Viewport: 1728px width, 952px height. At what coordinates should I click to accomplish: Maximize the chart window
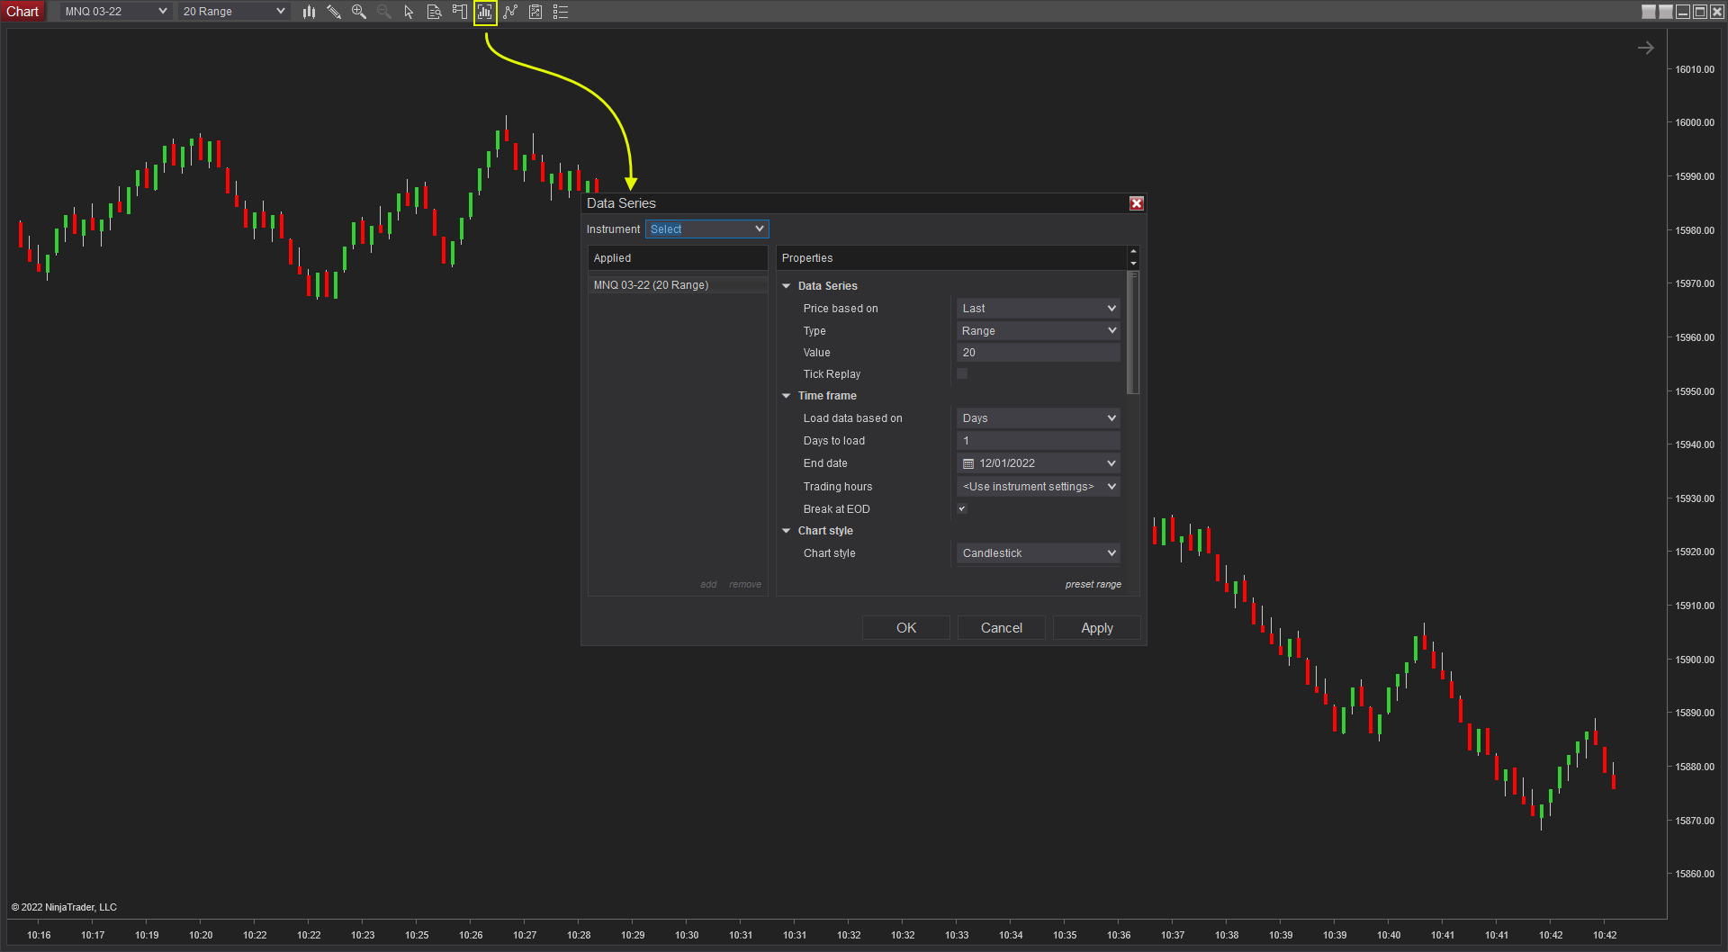point(1700,12)
